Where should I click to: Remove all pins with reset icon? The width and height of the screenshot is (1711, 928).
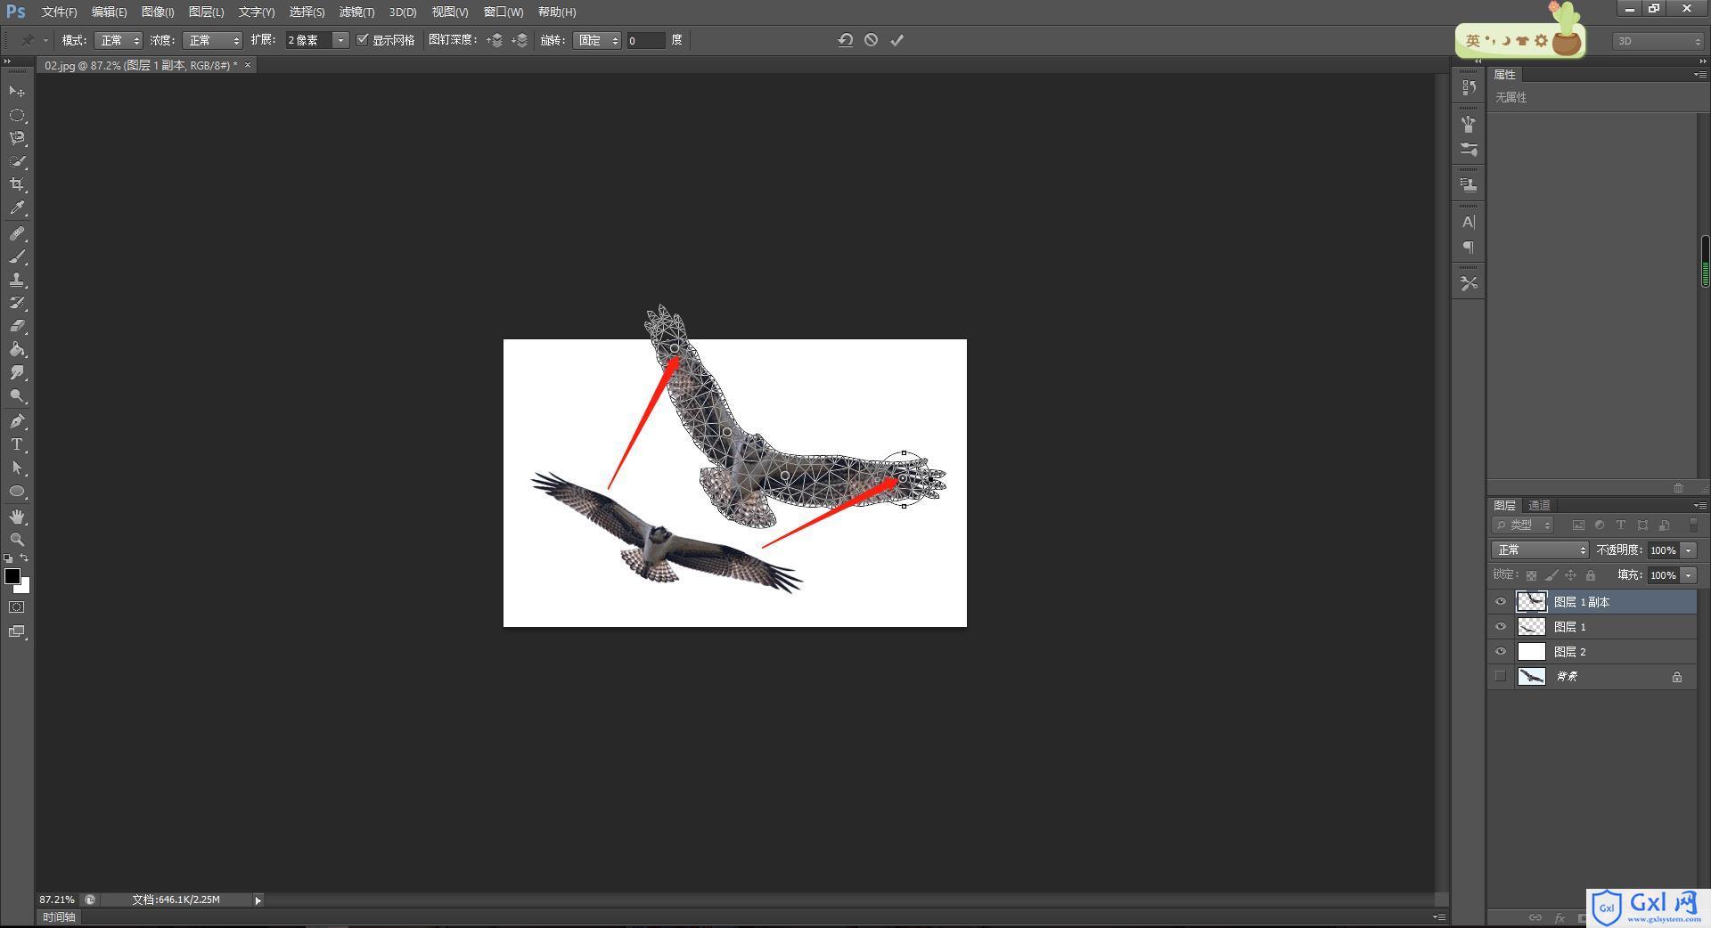pos(846,40)
